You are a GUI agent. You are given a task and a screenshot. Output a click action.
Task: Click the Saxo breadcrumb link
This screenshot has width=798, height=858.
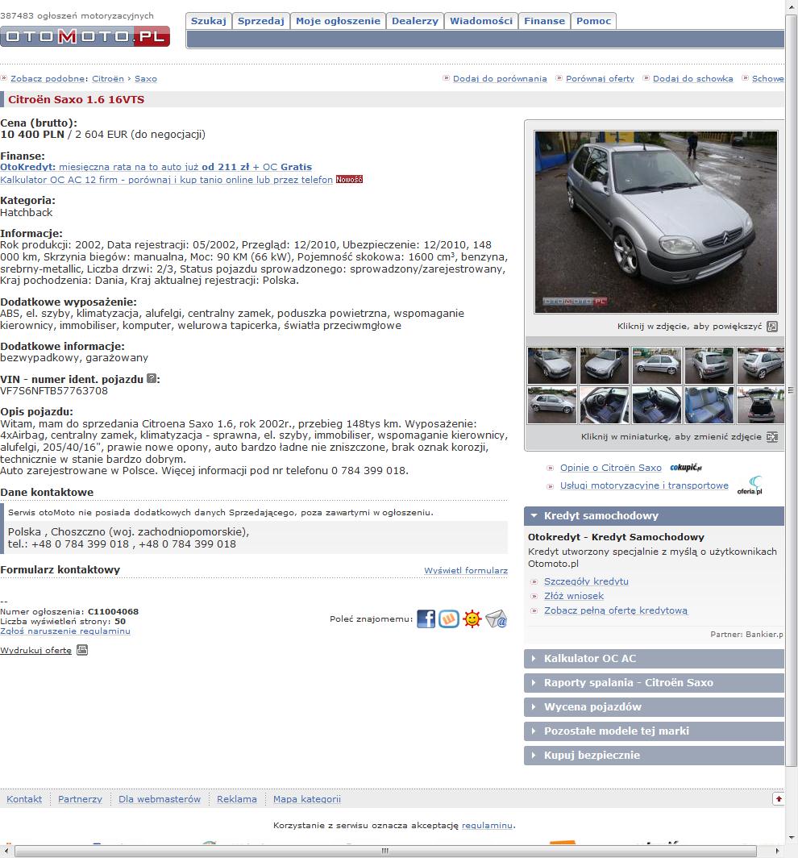point(145,79)
